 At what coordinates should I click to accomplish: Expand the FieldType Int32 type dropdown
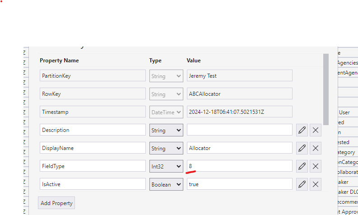[x=166, y=166]
